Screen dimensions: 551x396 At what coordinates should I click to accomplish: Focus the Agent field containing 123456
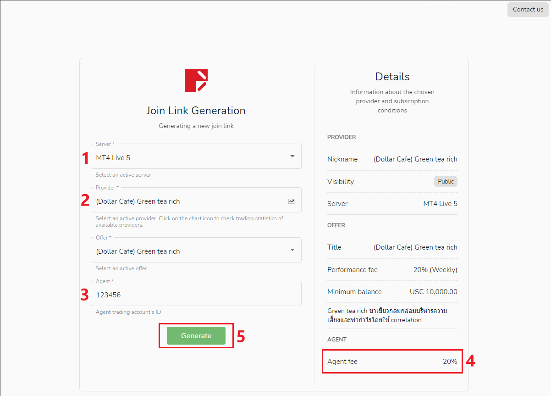click(x=196, y=294)
